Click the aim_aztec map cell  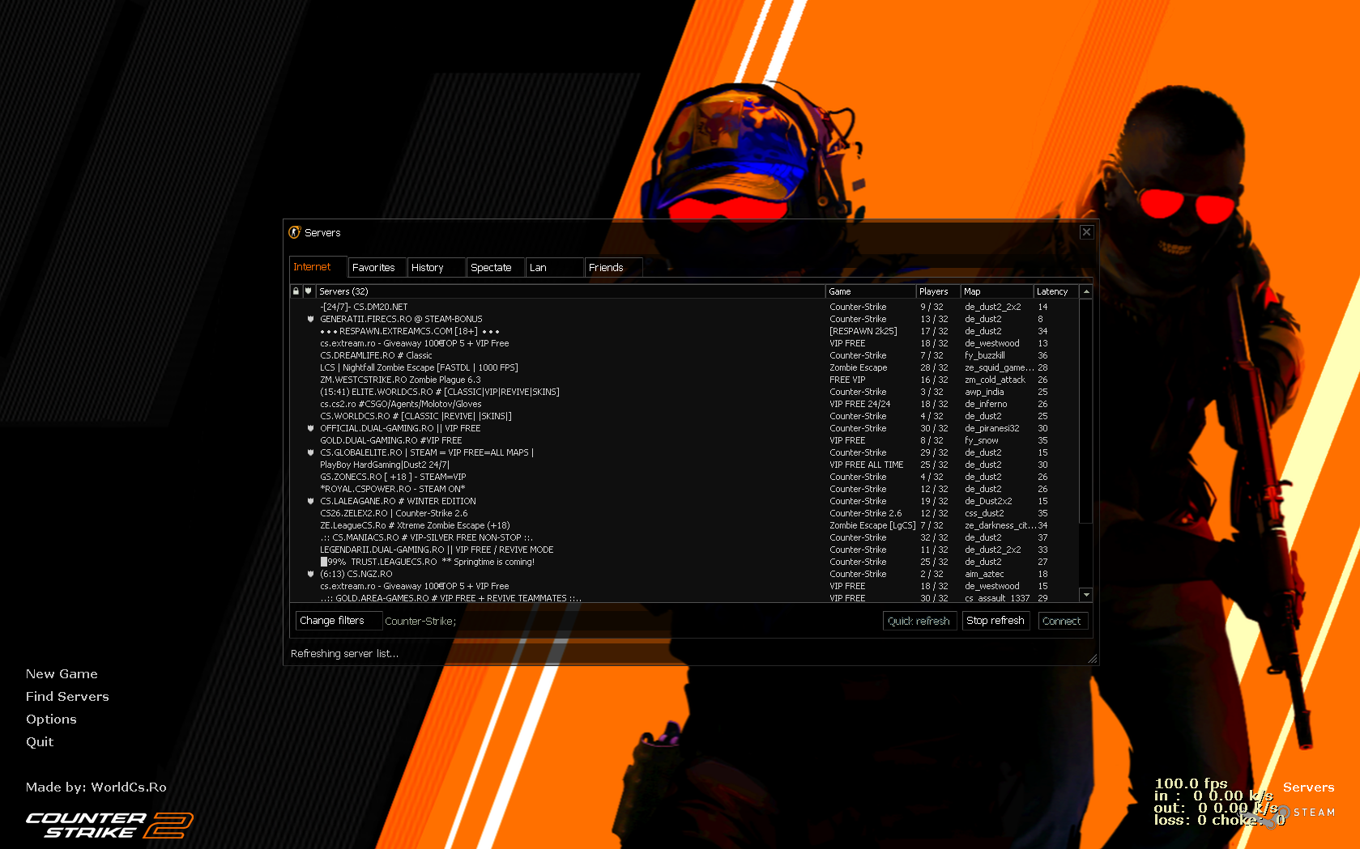[x=984, y=574]
